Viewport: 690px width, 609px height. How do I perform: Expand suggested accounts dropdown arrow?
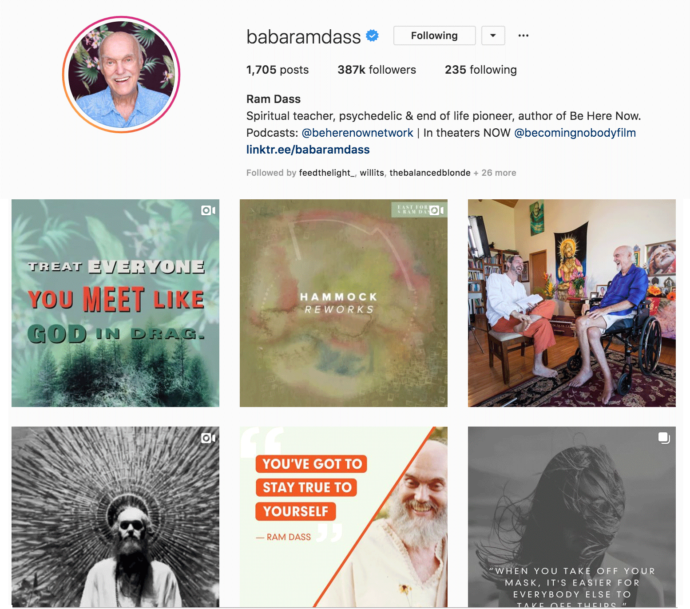pyautogui.click(x=493, y=36)
